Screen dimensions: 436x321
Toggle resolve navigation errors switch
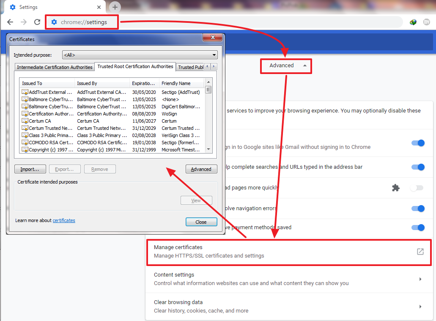[x=418, y=209]
